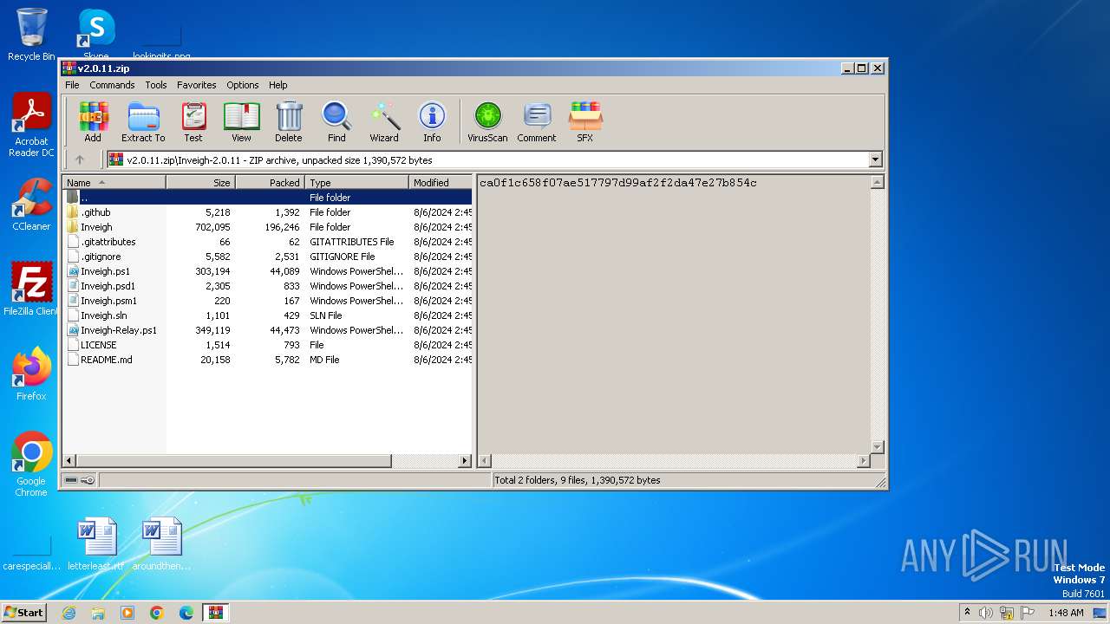Screen dimensions: 1110x624
Task: Open the Commands menu
Action: tap(112, 85)
